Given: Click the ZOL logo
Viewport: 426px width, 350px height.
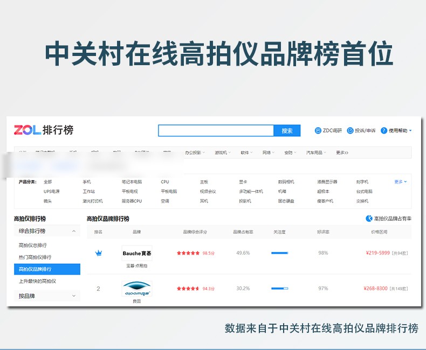Looking at the screenshot, I should [27, 130].
